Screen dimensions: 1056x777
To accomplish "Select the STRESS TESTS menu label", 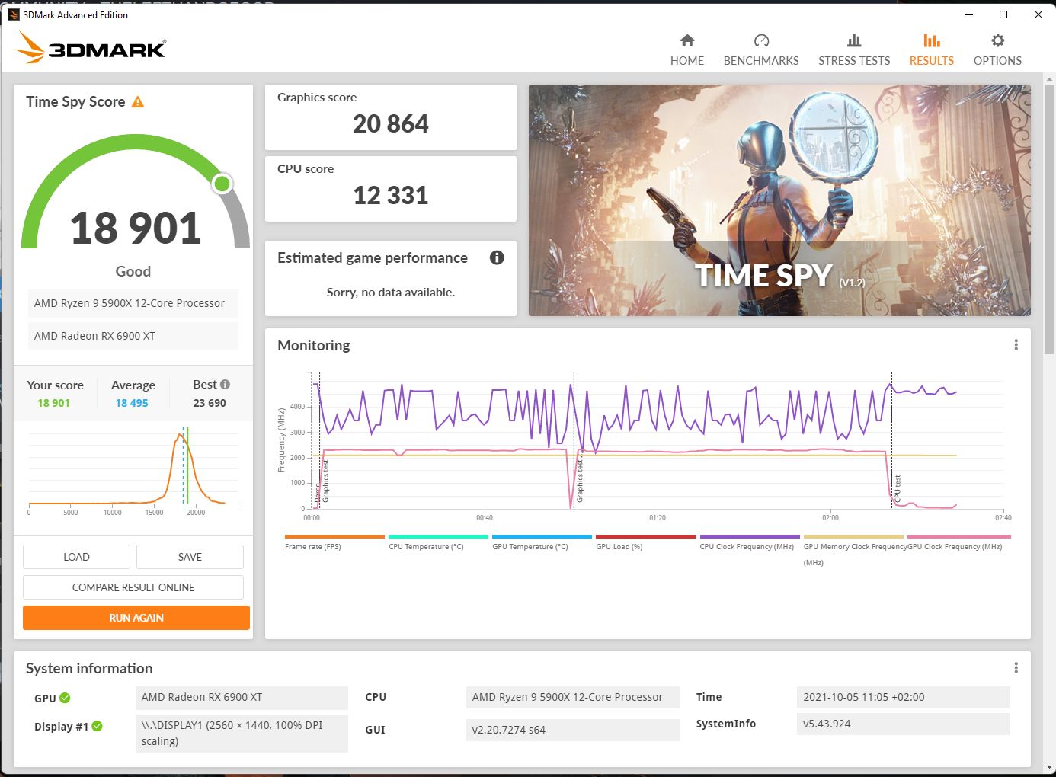I will [854, 61].
